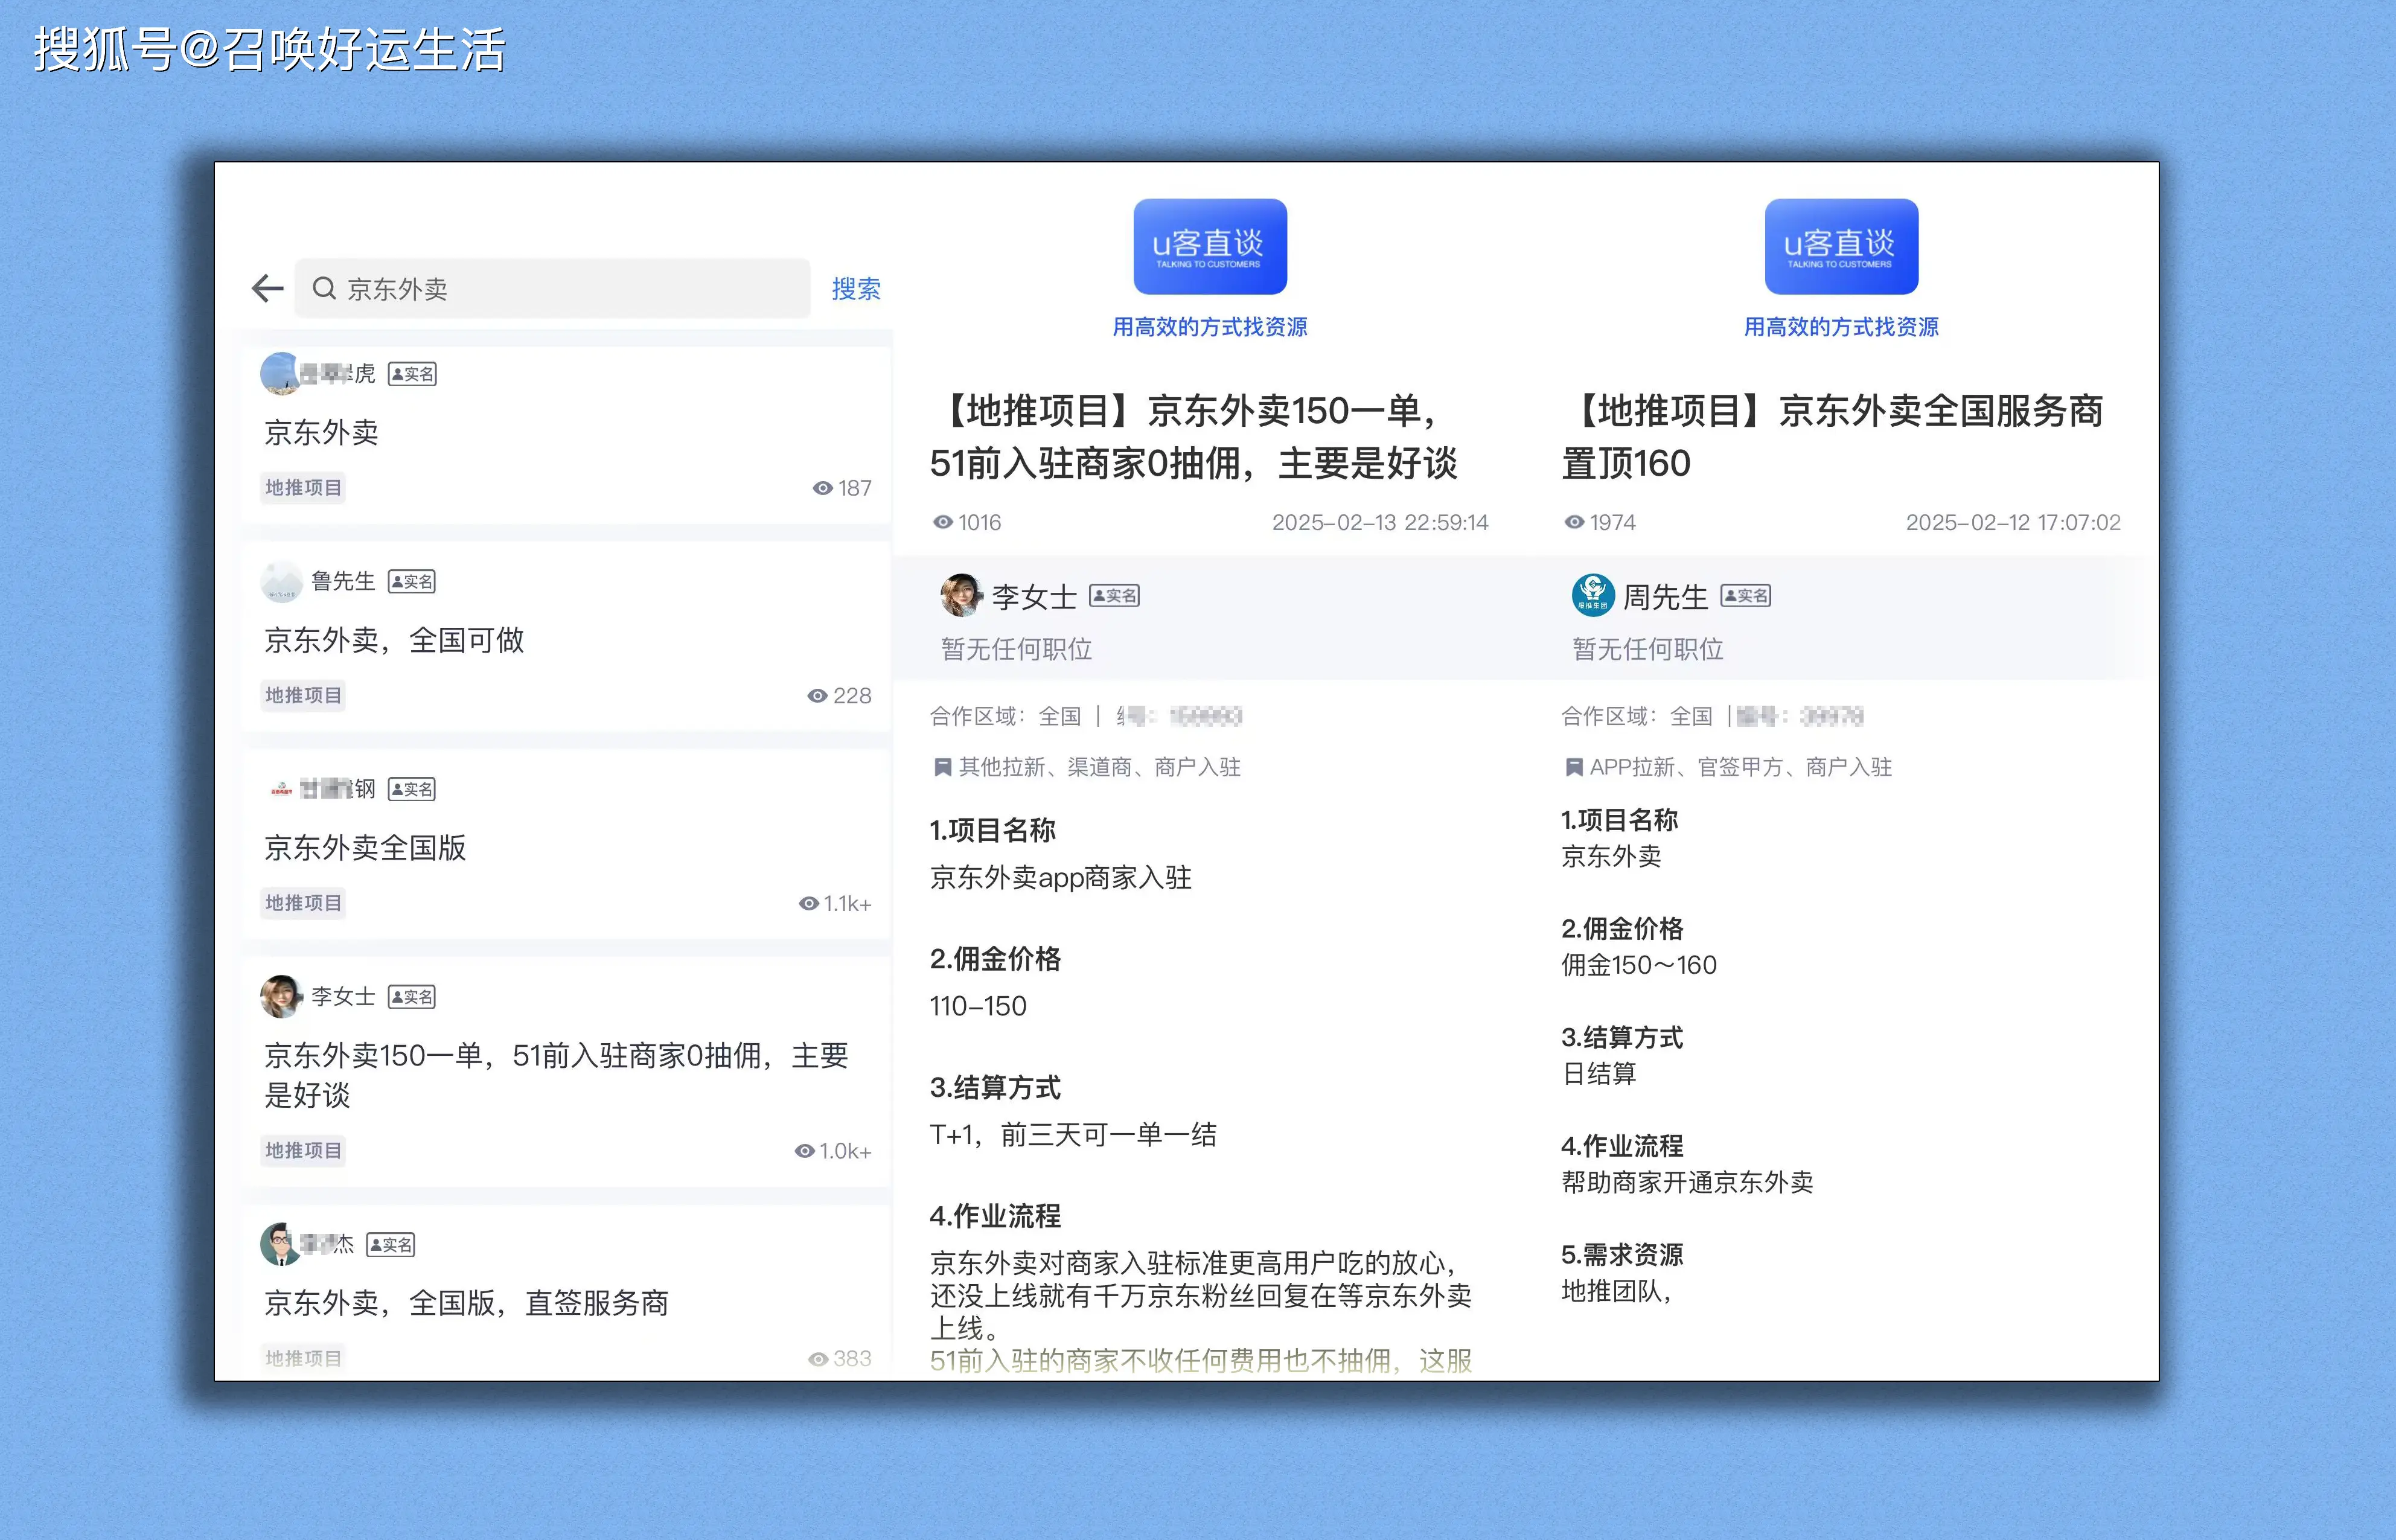Screen dimensions: 2396x1540
Task: Select 地推项目 tag on 228-view listing
Action: point(303,695)
